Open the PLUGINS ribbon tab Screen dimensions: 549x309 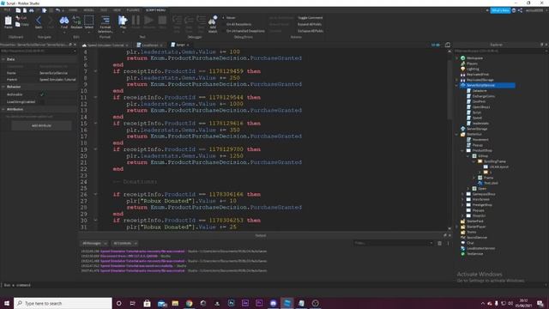click(x=133, y=10)
